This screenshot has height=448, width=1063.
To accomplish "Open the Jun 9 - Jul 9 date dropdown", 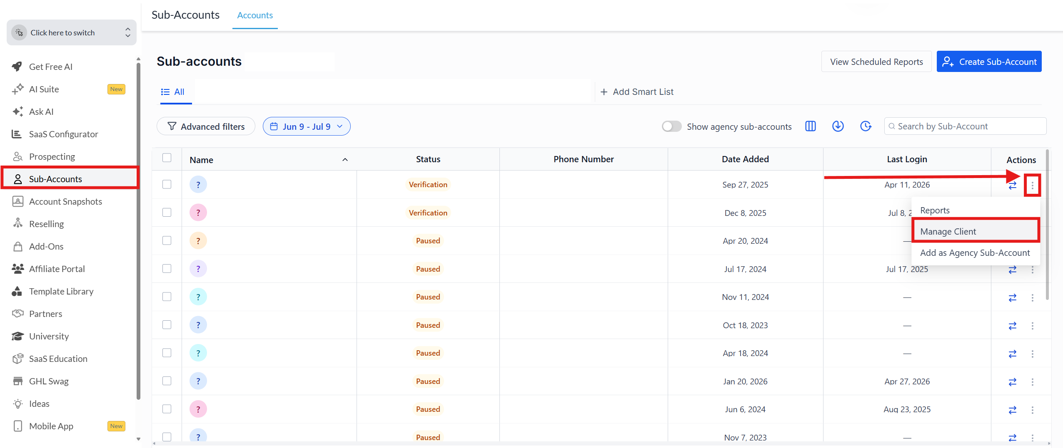I will point(307,126).
